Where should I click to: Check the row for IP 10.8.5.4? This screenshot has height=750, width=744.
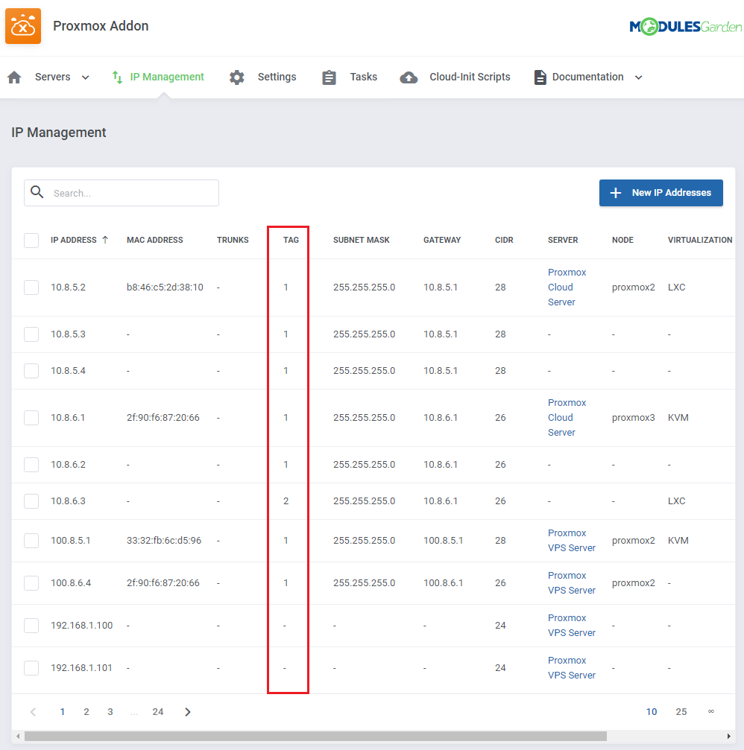point(31,371)
